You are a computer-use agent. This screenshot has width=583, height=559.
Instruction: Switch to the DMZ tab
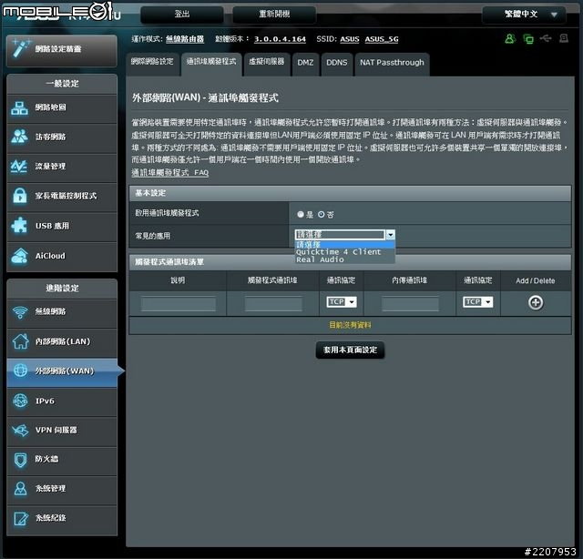tap(305, 63)
